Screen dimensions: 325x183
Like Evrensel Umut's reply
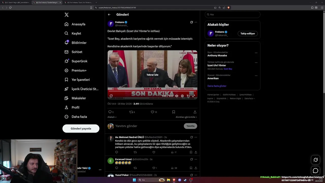tap(154, 168)
